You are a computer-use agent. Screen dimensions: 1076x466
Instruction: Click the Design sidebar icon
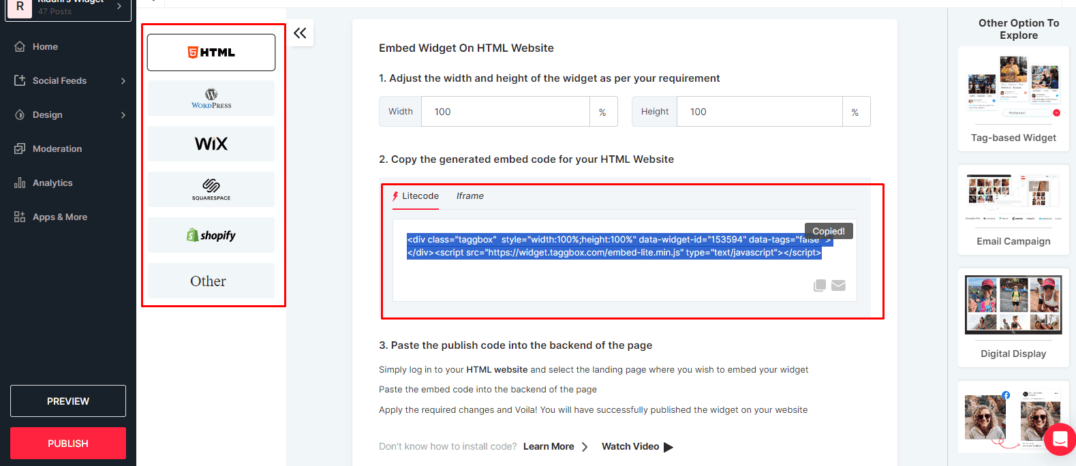coord(20,114)
